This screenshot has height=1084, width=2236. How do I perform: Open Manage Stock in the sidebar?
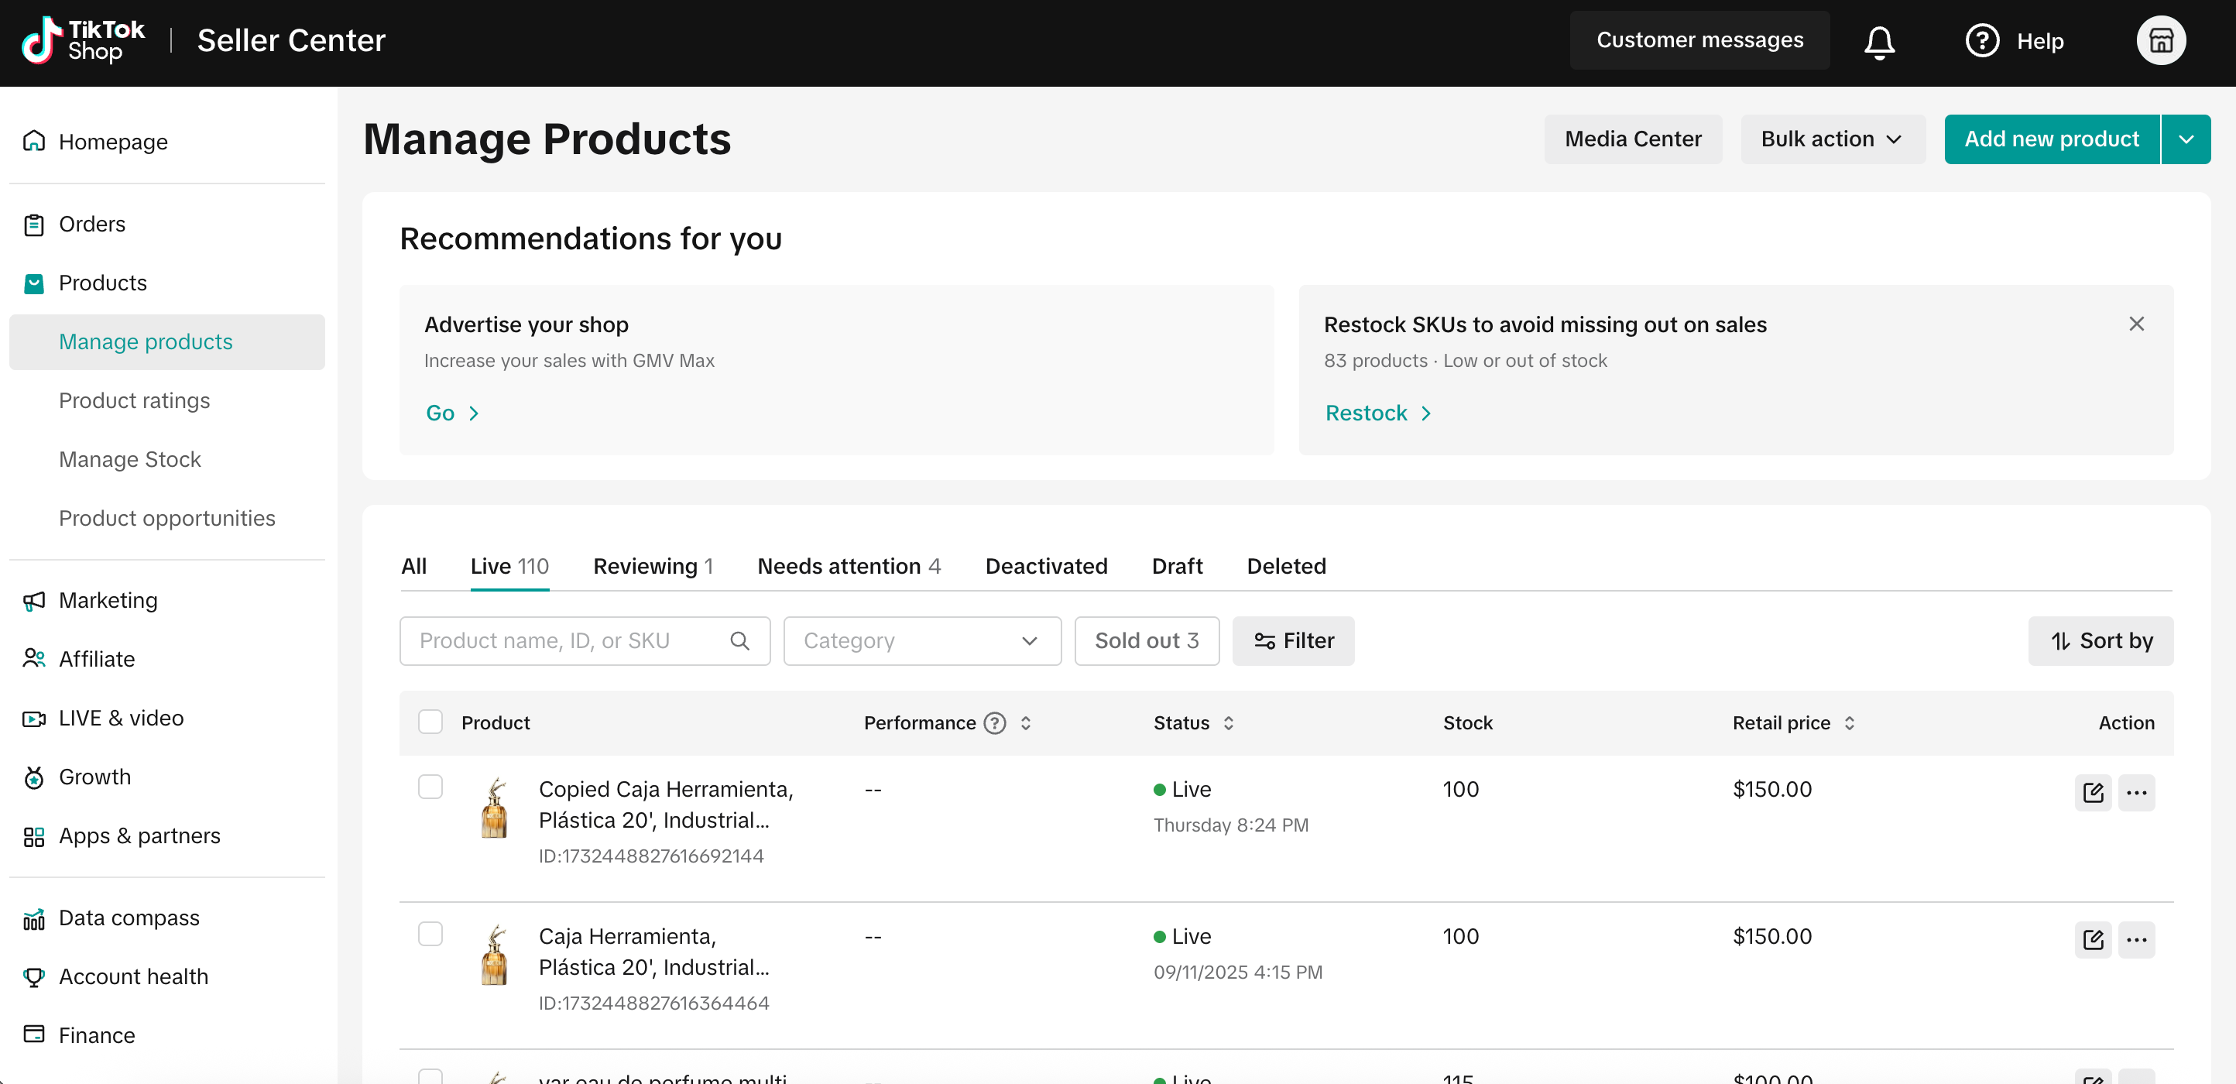coord(129,459)
